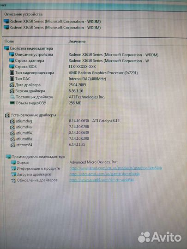Click the Производитель видеоадаптера group icon
Image resolution: width=187 pixels, height=249 pixels.
point(8,157)
